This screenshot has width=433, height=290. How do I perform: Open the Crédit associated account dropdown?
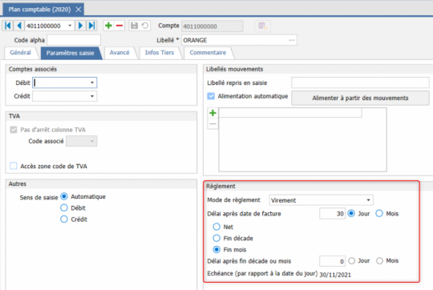[x=92, y=96]
